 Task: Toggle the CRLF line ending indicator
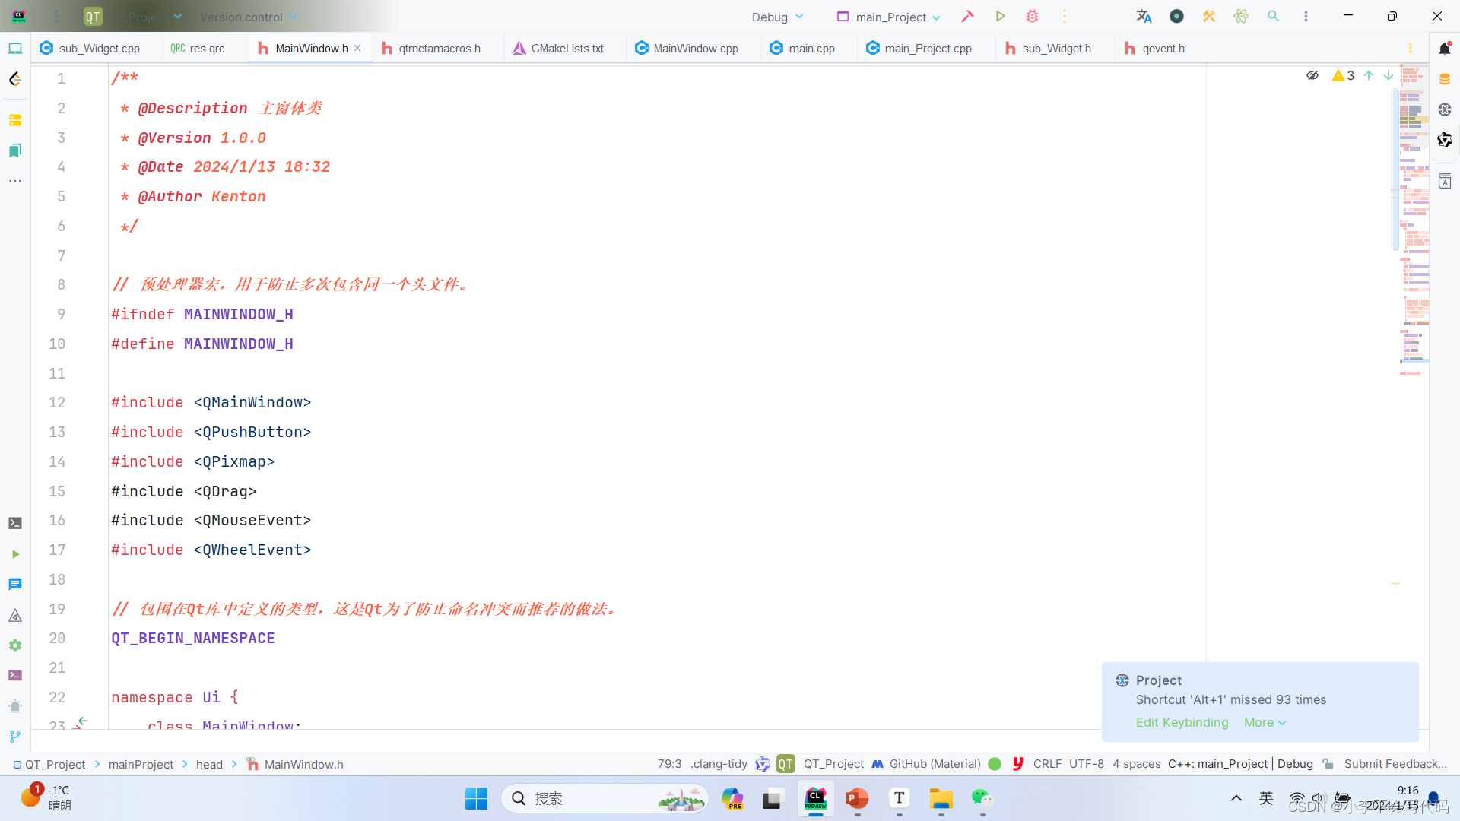click(x=1046, y=764)
